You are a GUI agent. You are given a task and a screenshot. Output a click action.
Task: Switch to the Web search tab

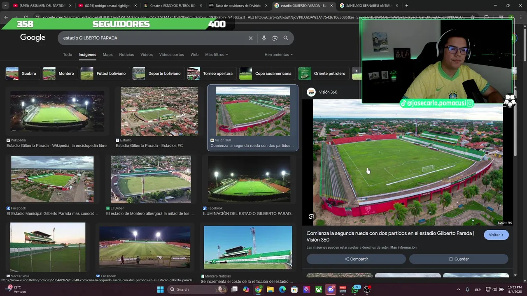(194, 55)
